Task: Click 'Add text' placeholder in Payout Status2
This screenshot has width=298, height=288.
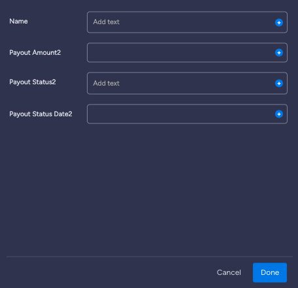Action: (107, 84)
